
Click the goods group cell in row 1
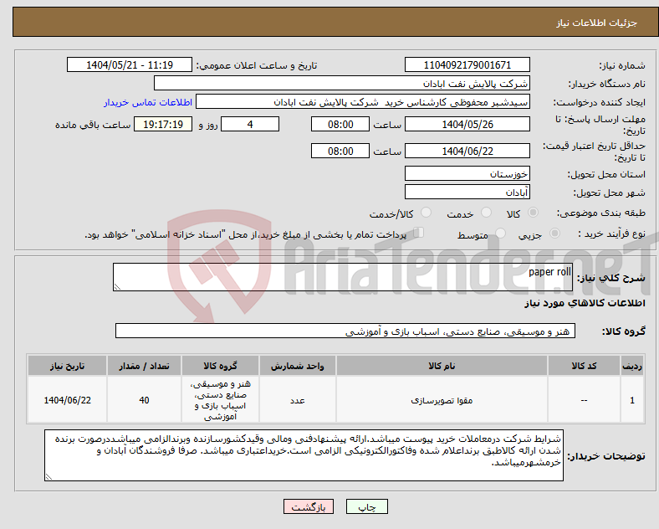point(220,400)
